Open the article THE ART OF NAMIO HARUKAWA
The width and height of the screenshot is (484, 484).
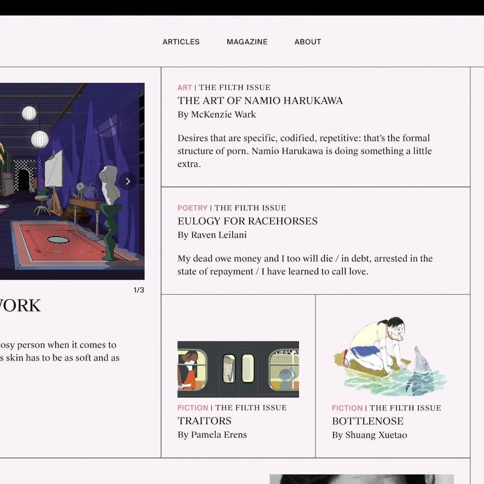coord(260,100)
